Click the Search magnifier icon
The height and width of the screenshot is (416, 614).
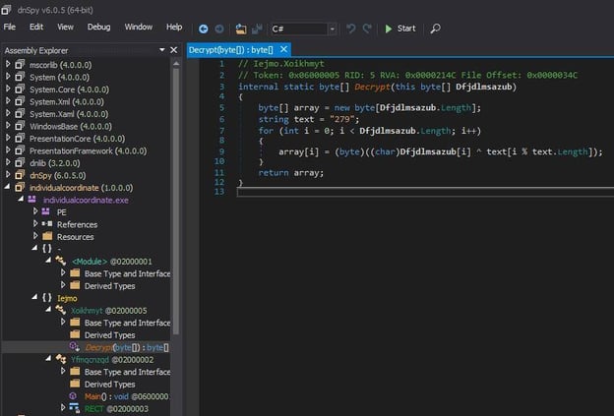click(435, 29)
